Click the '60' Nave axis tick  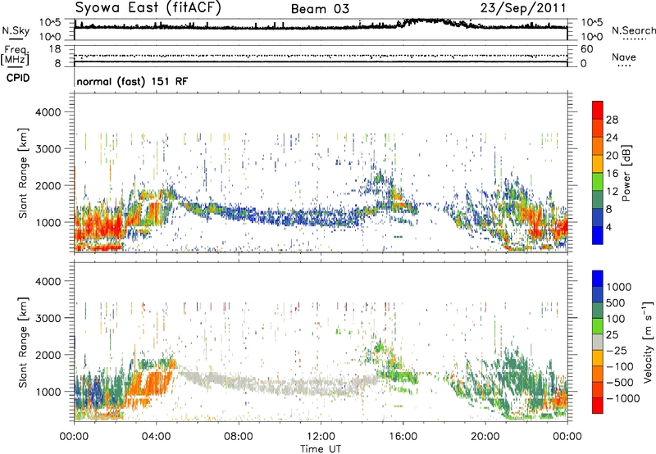pyautogui.click(x=587, y=49)
